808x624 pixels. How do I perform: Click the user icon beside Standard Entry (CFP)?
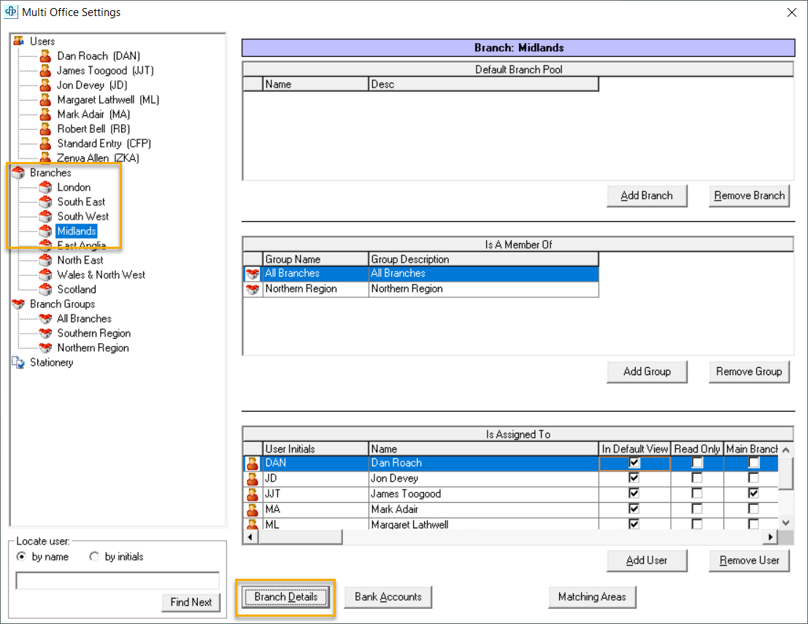(45, 143)
